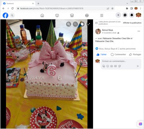
Task: Open Azouz Baya profile name
Action: point(107,30)
